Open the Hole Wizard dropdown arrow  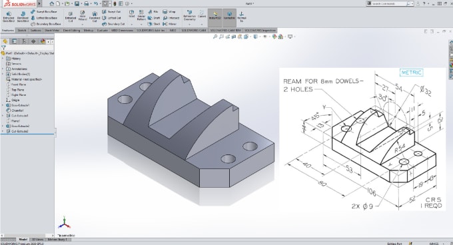pyautogui.click(x=83, y=24)
